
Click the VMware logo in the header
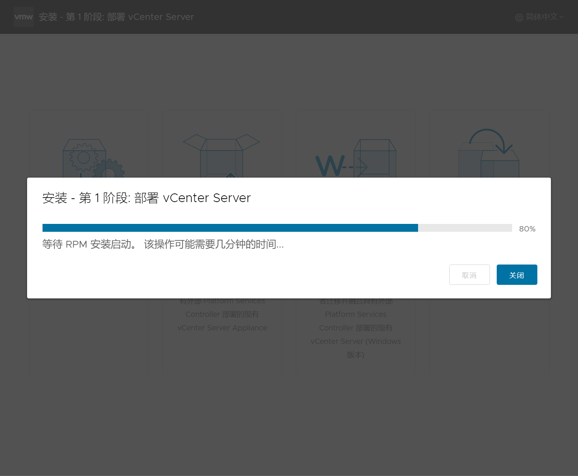click(x=24, y=17)
